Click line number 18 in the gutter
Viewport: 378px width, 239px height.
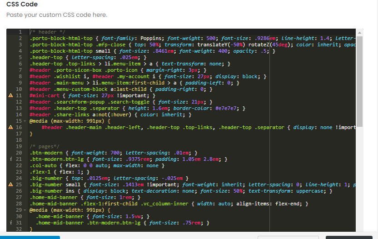(x=19, y=140)
